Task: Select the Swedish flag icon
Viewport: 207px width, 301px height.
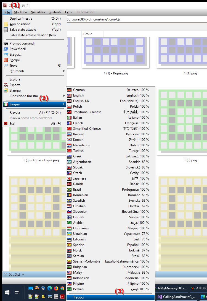Action: [x=69, y=201]
